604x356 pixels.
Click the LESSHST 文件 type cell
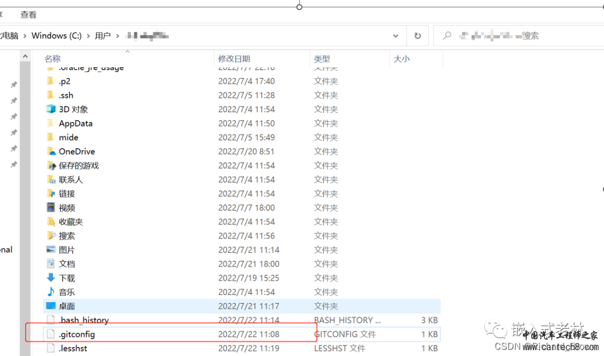[339, 348]
